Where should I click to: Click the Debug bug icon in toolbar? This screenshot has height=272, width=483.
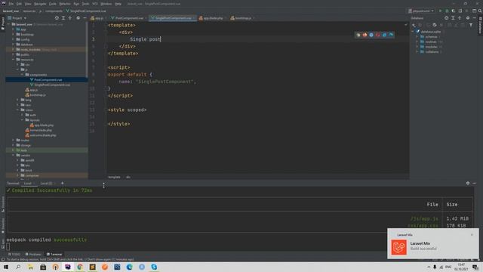[447, 11]
